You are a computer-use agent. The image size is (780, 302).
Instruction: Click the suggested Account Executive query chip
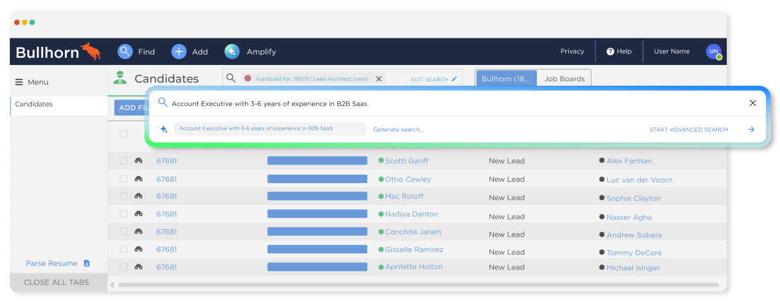coord(270,129)
